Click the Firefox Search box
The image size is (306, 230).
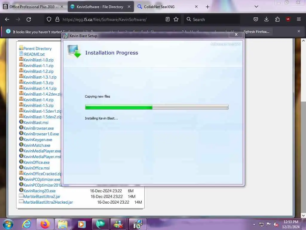click(212, 19)
